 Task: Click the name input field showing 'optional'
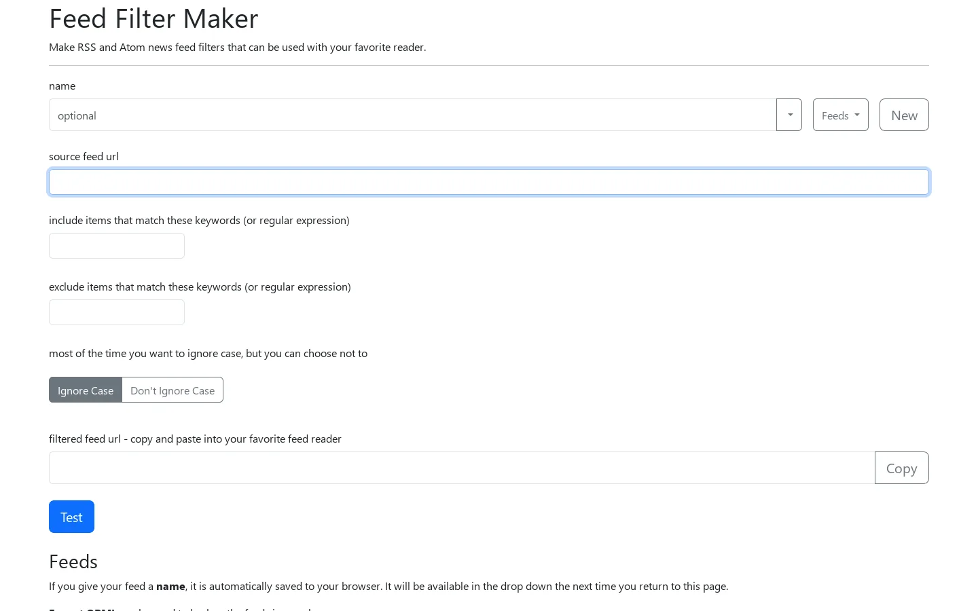pos(412,115)
